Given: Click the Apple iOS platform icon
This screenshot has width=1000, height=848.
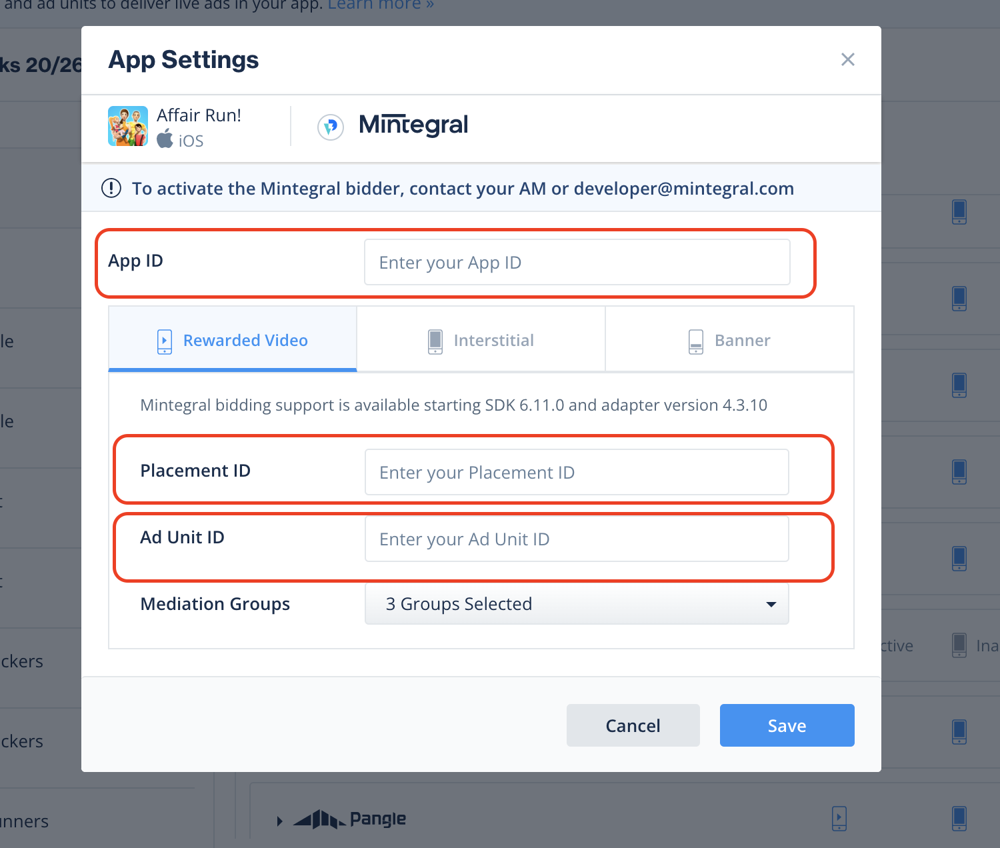Looking at the screenshot, I should (165, 139).
